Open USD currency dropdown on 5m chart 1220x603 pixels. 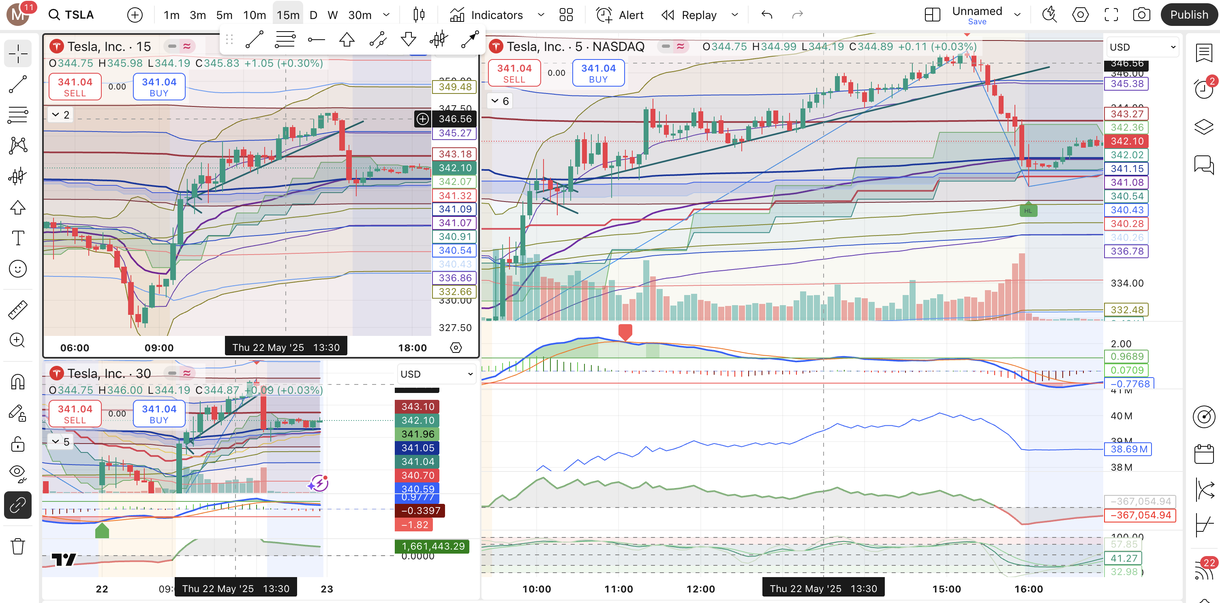(1142, 47)
